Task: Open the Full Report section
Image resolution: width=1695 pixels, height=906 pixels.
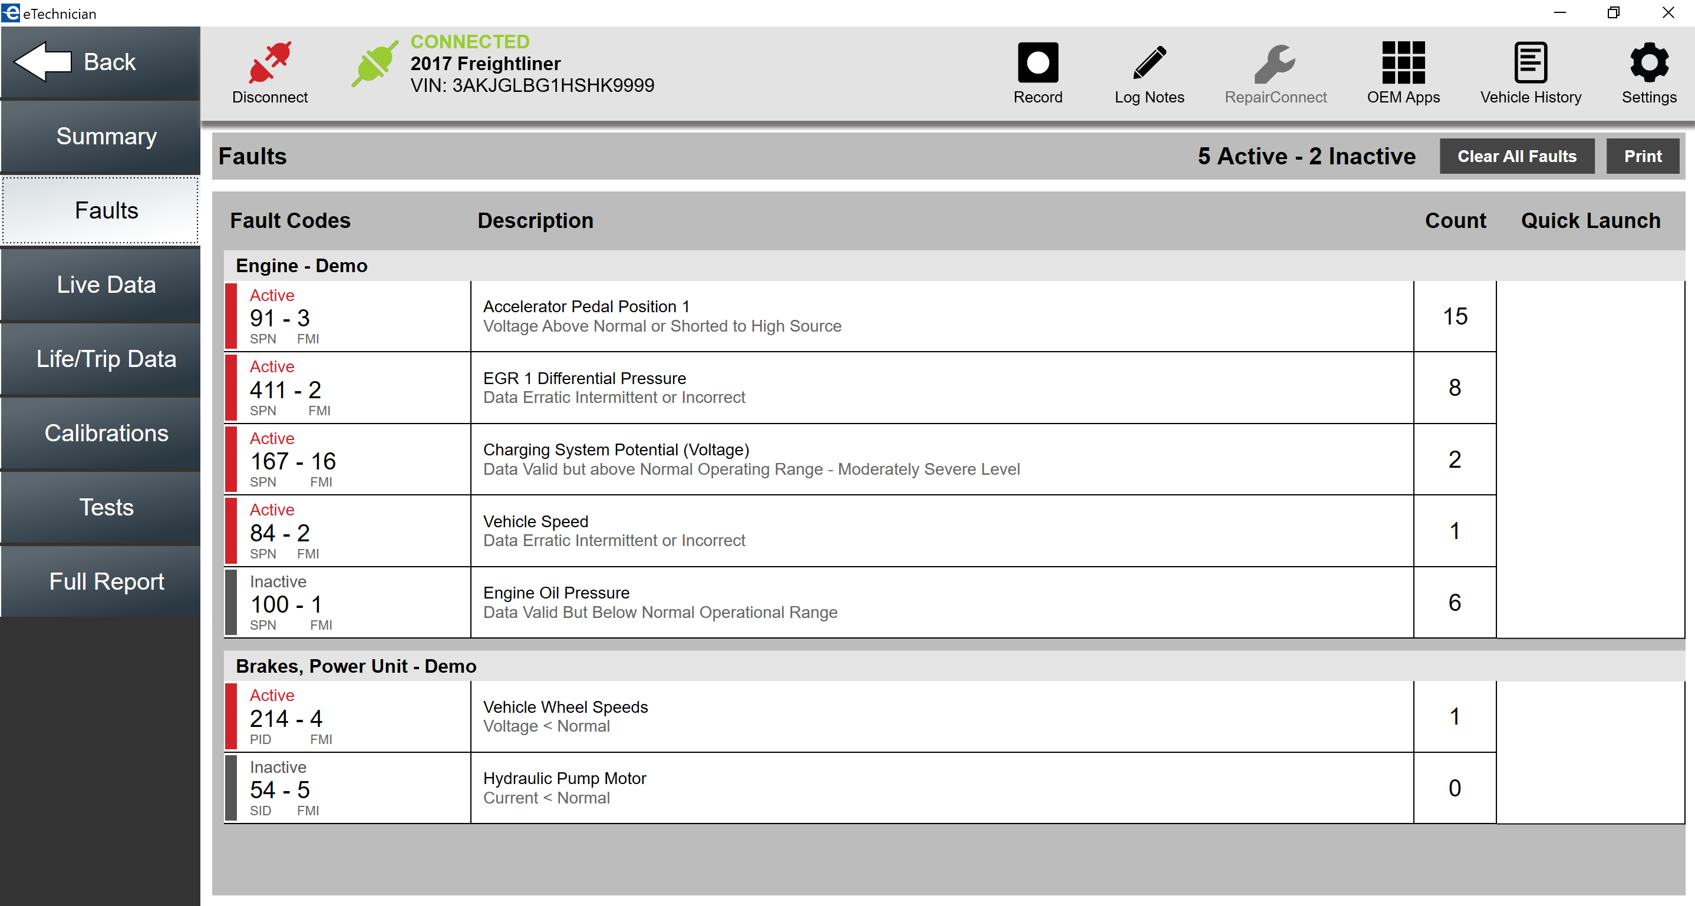Action: coord(100,582)
